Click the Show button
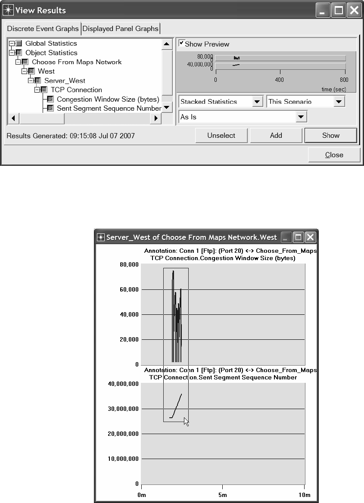Screen dimensions: 364x503 [331, 135]
